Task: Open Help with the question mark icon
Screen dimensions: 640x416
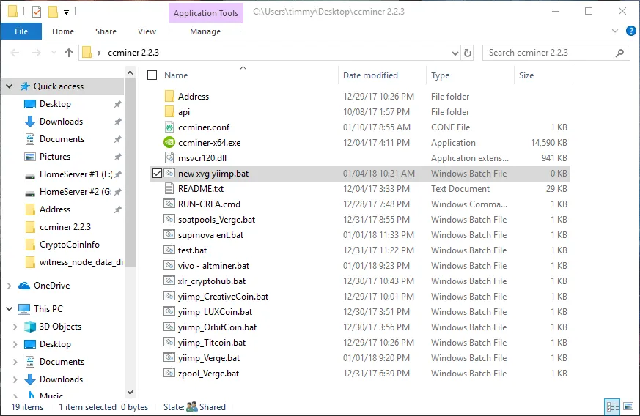Action: pyautogui.click(x=631, y=31)
